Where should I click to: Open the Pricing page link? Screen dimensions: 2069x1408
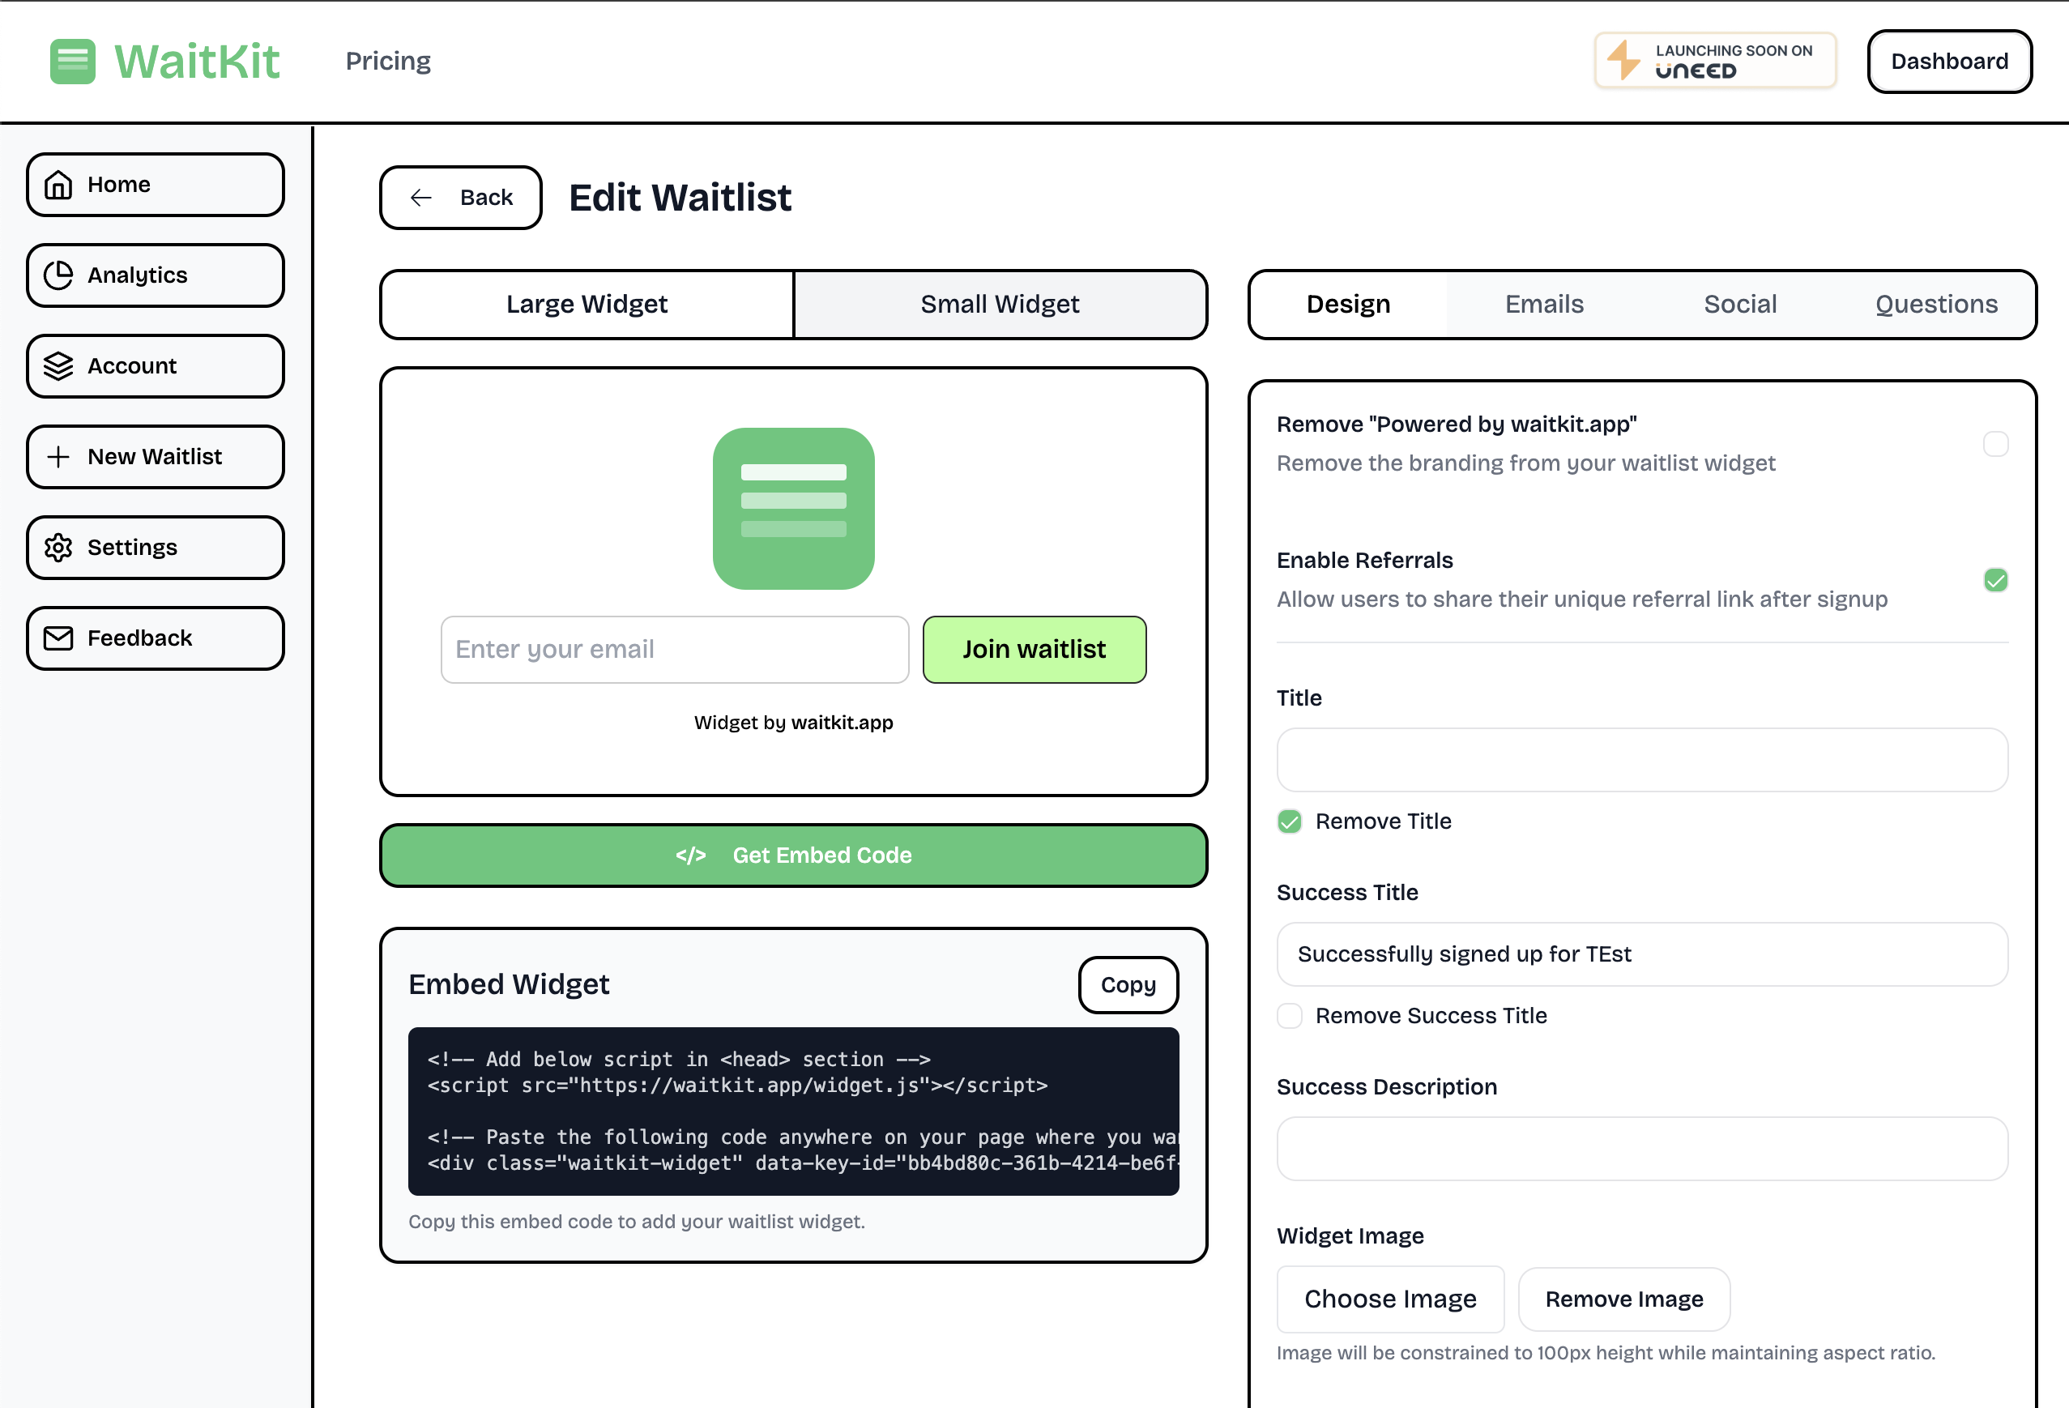(x=388, y=62)
